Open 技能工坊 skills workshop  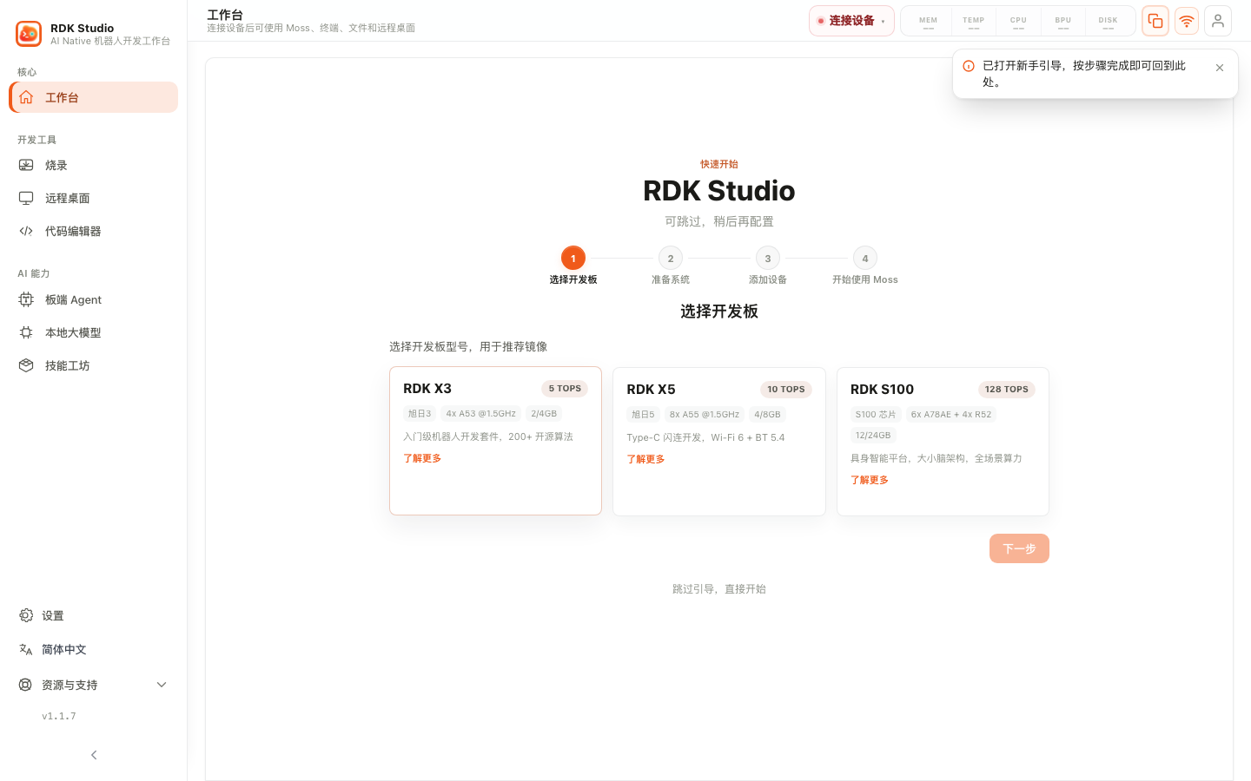(94, 365)
